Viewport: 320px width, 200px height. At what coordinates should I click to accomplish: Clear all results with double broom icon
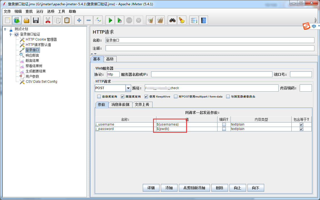pyautogui.click(x=160, y=20)
